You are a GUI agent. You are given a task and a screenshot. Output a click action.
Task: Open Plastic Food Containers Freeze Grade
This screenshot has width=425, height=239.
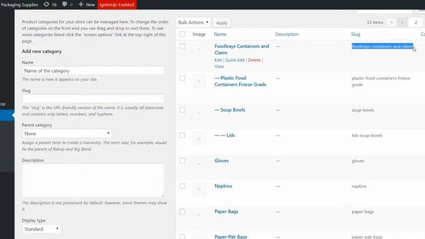coord(240,81)
